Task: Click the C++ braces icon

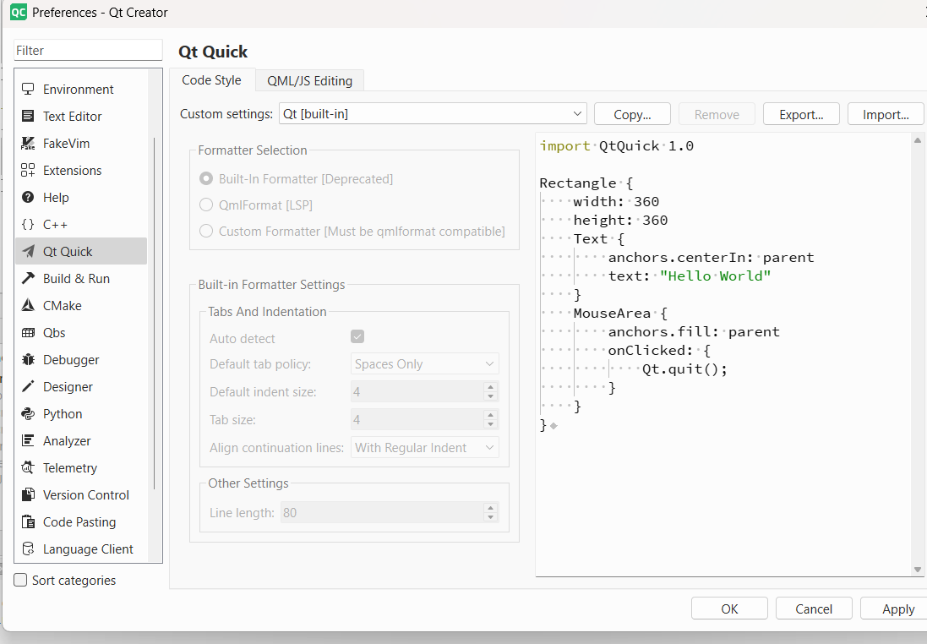Action: (x=28, y=225)
